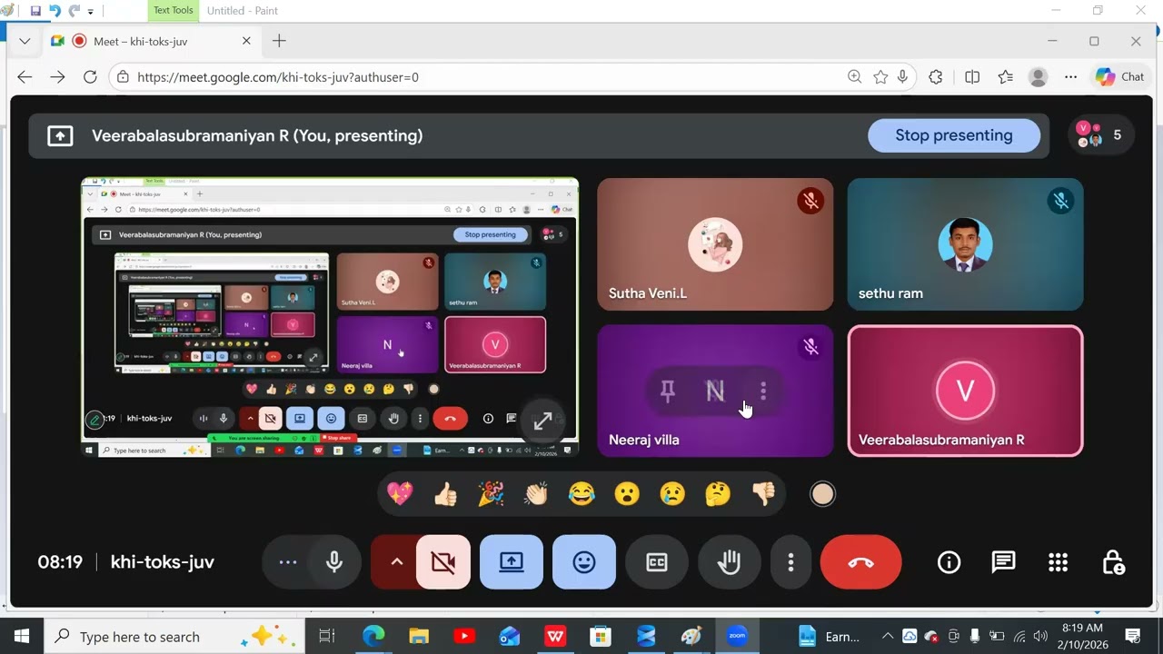Expand the presentation preview fullscreen arrow

[542, 421]
